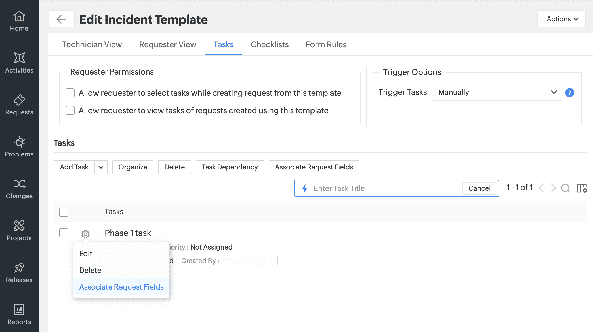Open the Trigger Tasks help icon
The width and height of the screenshot is (593, 332).
[x=569, y=93]
